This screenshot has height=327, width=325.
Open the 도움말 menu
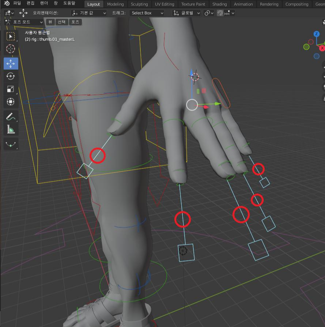[x=69, y=3]
